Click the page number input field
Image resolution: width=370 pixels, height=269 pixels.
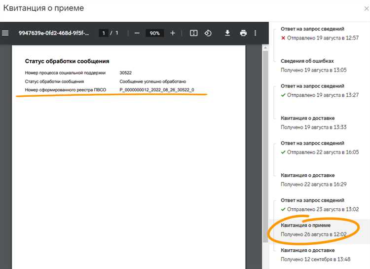point(104,33)
